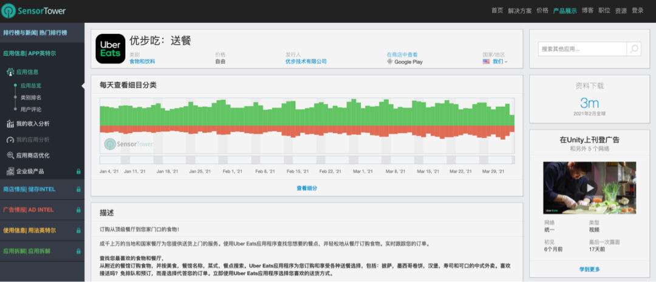This screenshot has height=282, width=656.
Task: Expand 商店情报 储存INTEL section
Action: (x=42, y=189)
